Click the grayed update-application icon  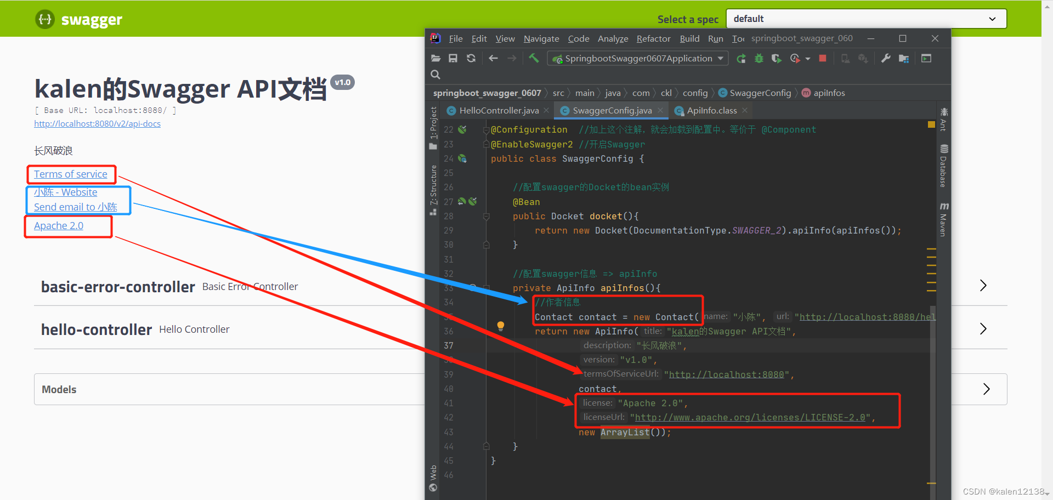pyautogui.click(x=863, y=58)
